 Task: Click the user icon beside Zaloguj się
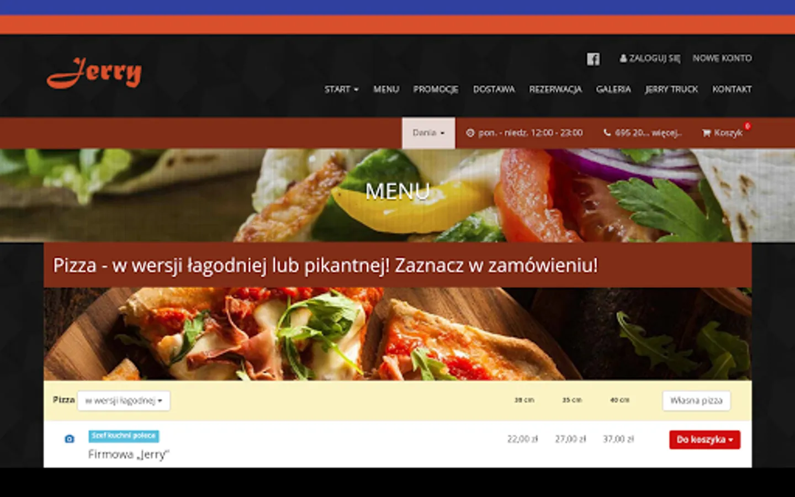pyautogui.click(x=623, y=58)
